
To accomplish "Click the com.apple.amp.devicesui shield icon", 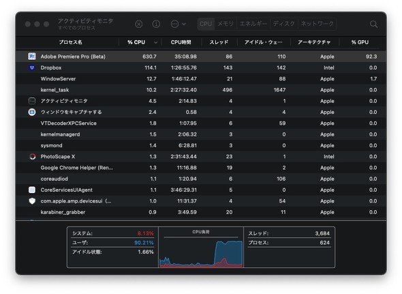I will tap(32, 201).
